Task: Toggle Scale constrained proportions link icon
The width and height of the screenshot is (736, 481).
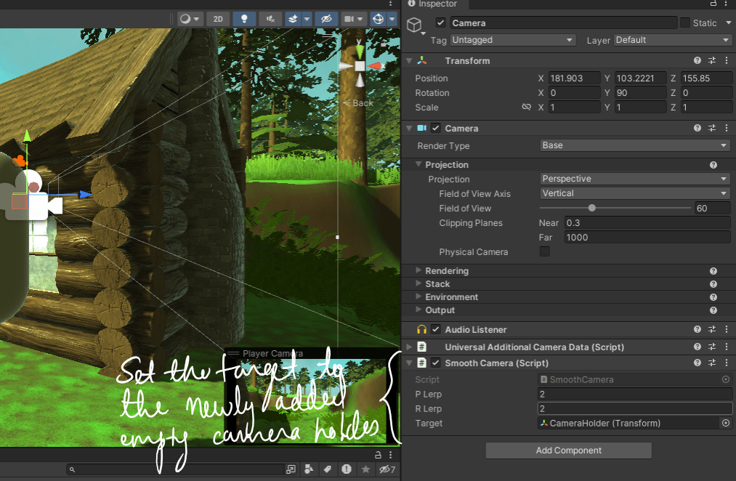Action: (x=526, y=107)
